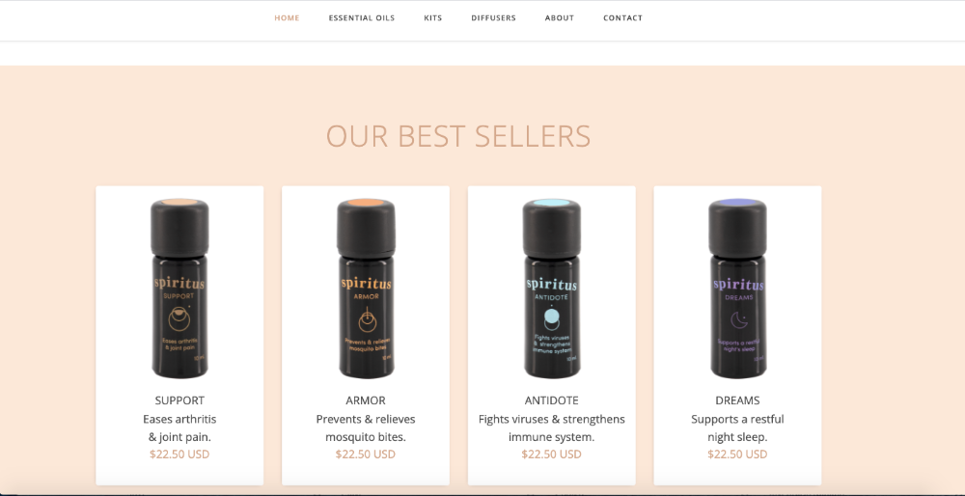
Task: Click the Dreams product's $22.50 USD price
Action: [737, 455]
